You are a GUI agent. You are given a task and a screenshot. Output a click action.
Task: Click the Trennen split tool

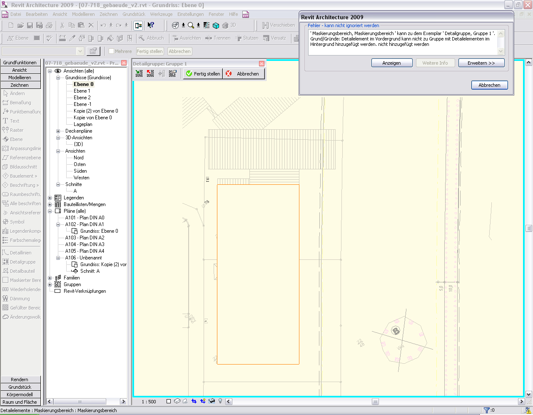pos(218,38)
